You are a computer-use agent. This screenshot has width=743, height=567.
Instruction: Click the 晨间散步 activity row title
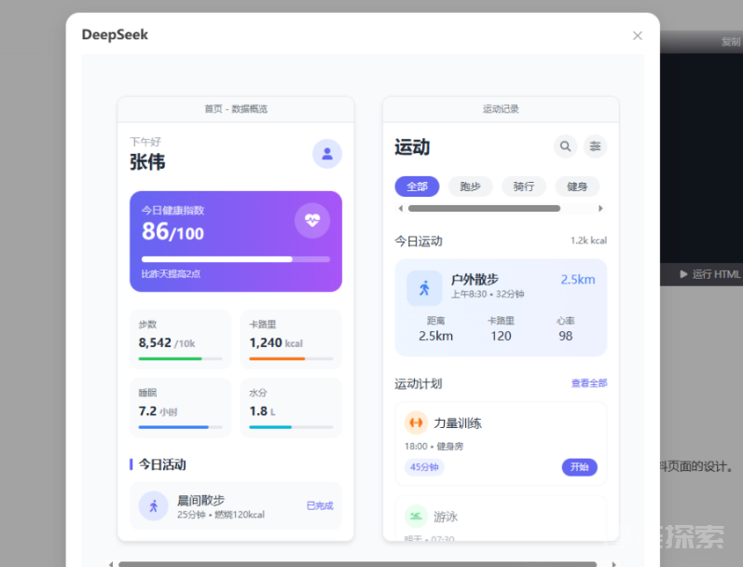(200, 500)
